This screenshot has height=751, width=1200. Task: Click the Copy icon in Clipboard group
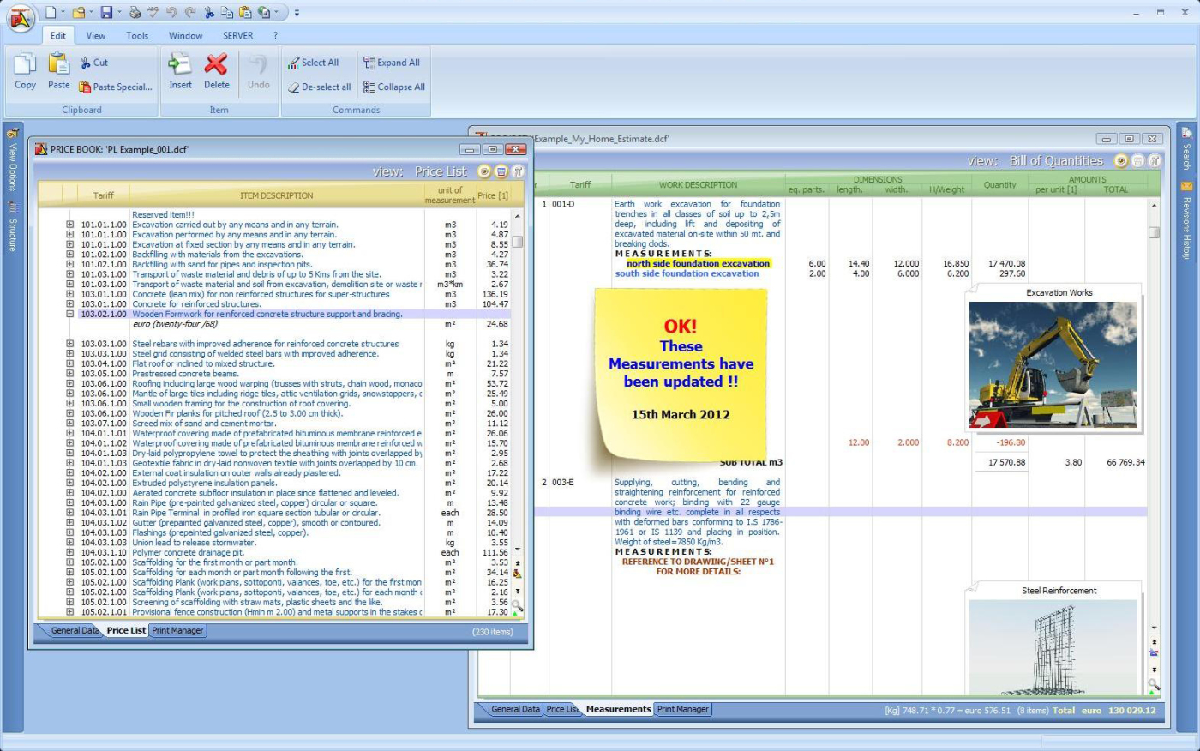coord(25,65)
